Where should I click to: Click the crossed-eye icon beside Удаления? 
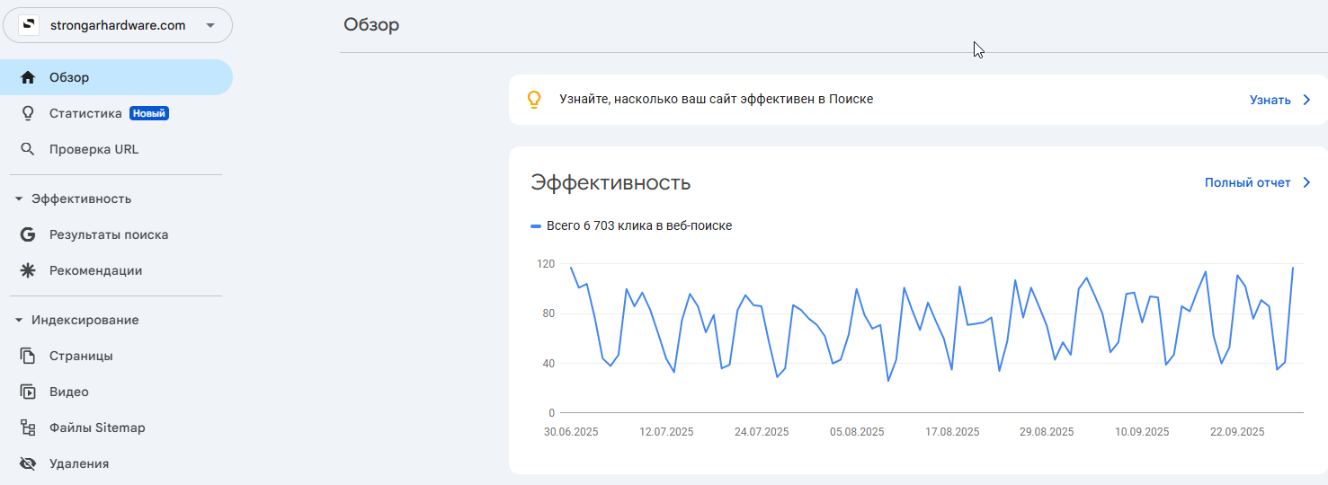point(28,463)
